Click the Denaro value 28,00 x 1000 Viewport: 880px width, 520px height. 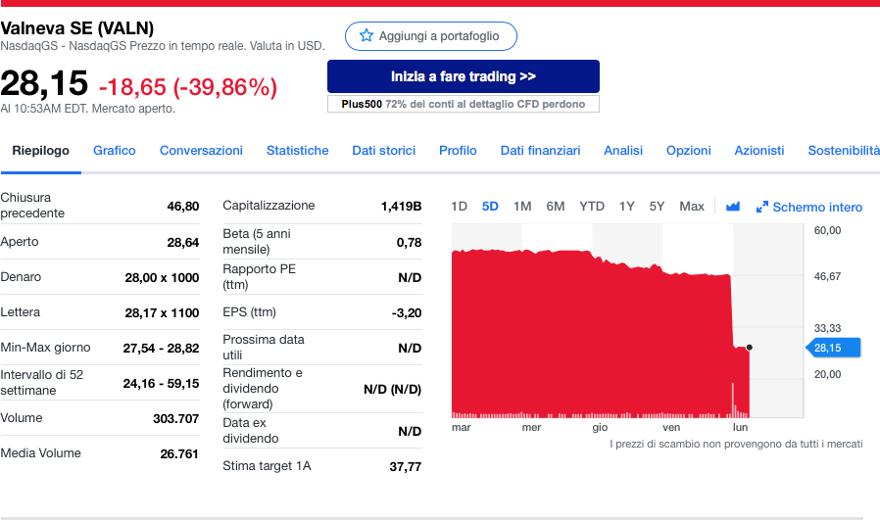(x=162, y=278)
